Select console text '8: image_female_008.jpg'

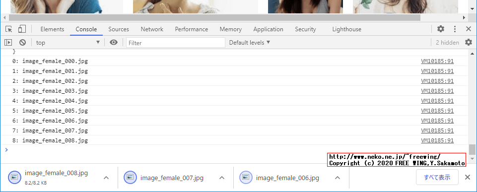click(50, 140)
